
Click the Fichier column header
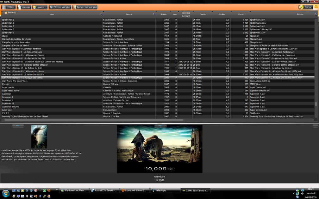tap(300, 15)
